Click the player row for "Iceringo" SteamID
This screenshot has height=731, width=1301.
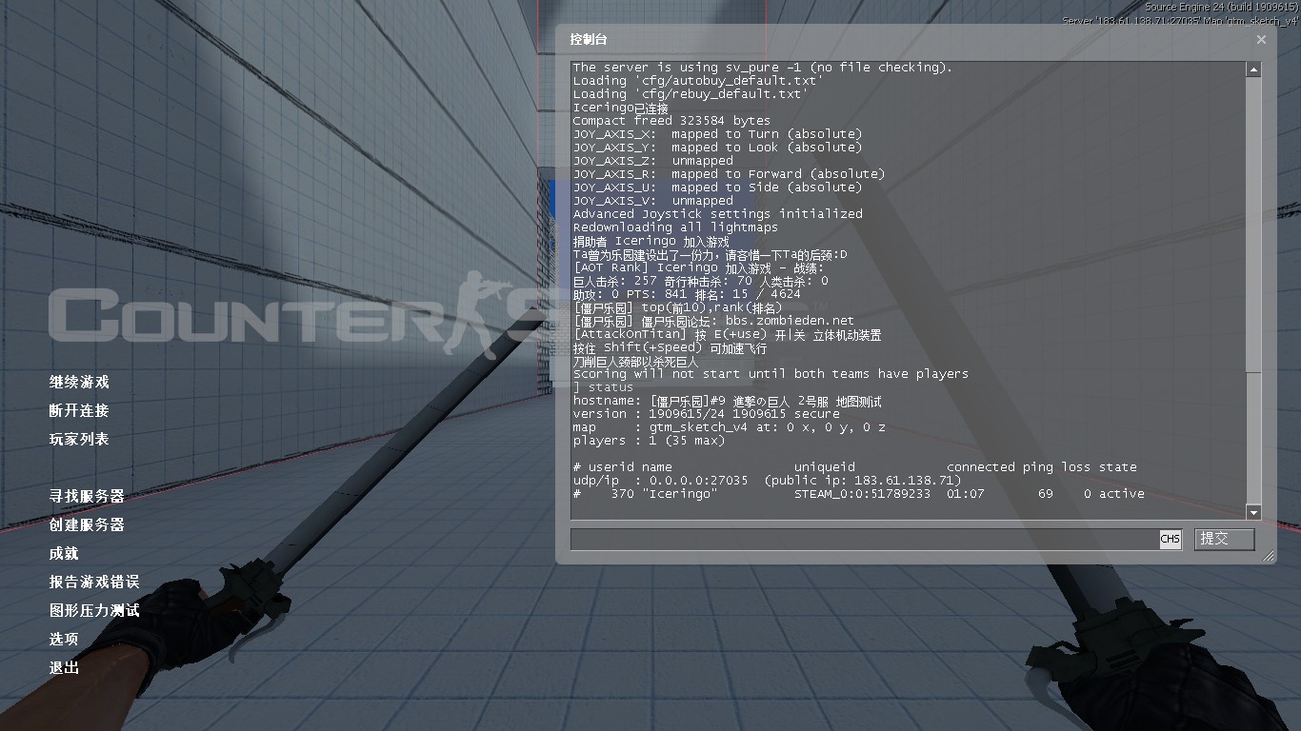(858, 494)
